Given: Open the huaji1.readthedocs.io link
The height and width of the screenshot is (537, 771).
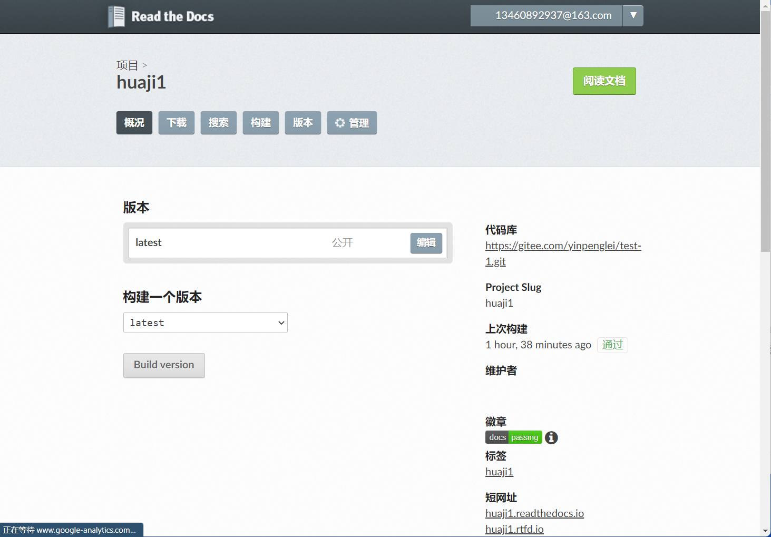Looking at the screenshot, I should pyautogui.click(x=534, y=513).
